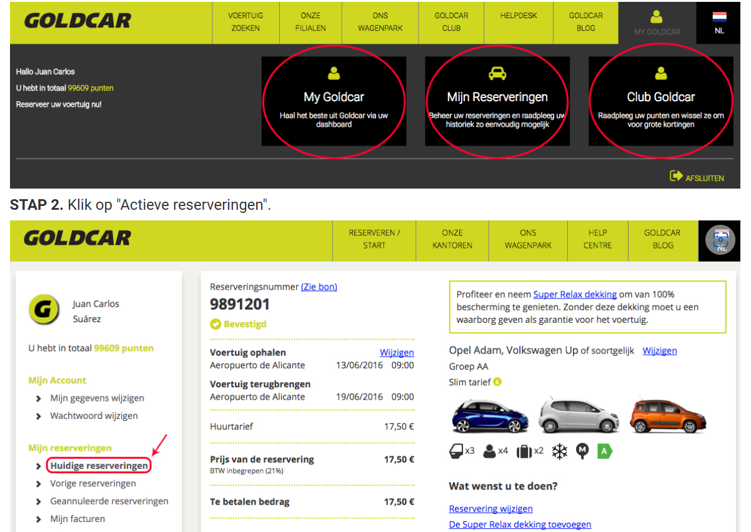Click the green checkmark icon beside Bevestigd
The height and width of the screenshot is (532, 751).
click(x=216, y=324)
